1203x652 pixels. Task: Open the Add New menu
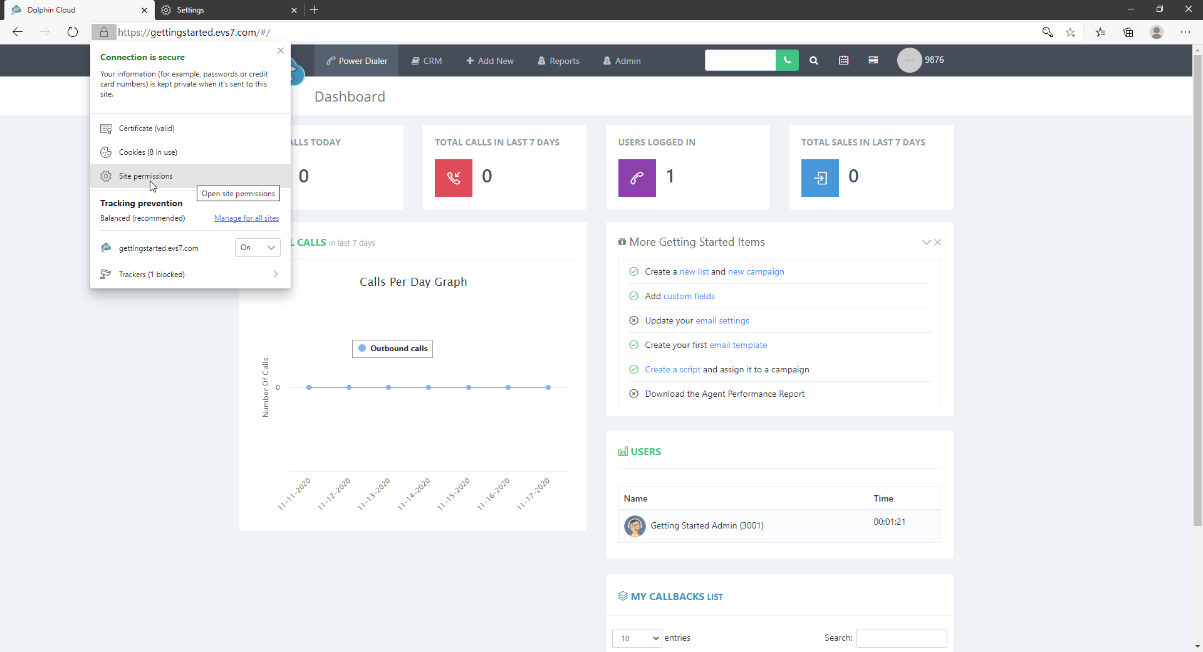[x=490, y=61]
